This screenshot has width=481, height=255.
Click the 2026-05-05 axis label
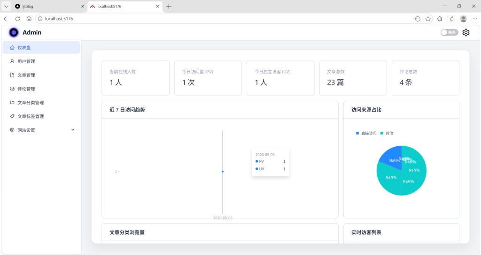(x=223, y=218)
